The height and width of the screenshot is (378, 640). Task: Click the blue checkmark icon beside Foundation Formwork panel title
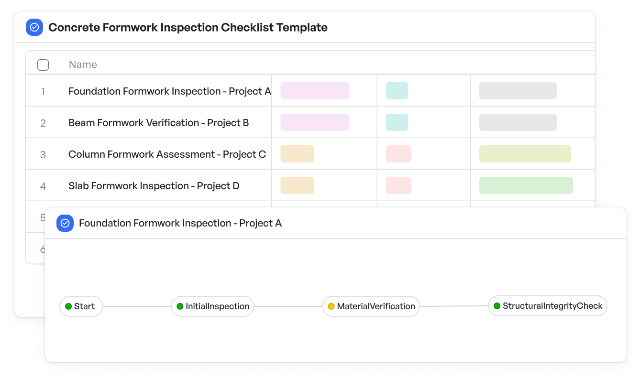(65, 223)
